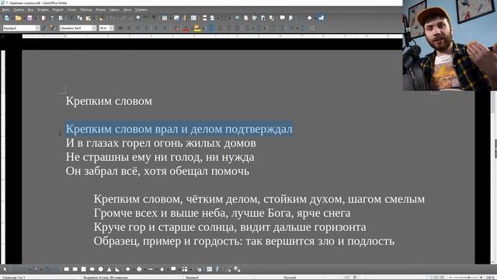497x280 pixels.
Task: Select the rectangle shape in drawing toolbar
Action: pyautogui.click(x=67, y=269)
